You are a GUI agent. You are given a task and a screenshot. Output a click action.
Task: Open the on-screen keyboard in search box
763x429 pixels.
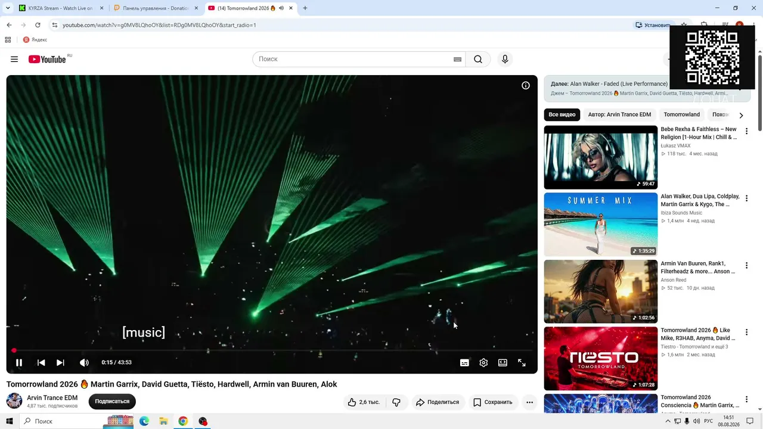457,59
